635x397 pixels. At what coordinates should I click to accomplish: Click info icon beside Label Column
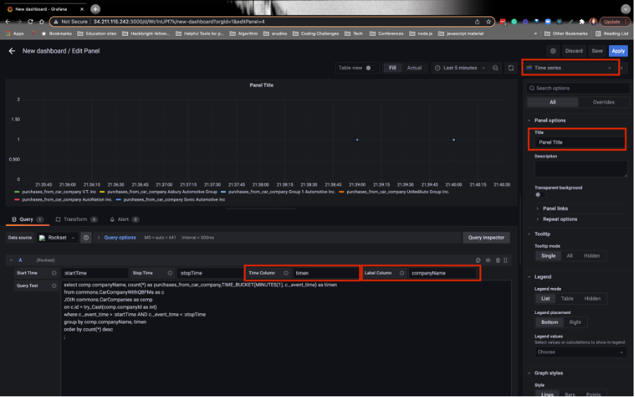click(x=402, y=273)
